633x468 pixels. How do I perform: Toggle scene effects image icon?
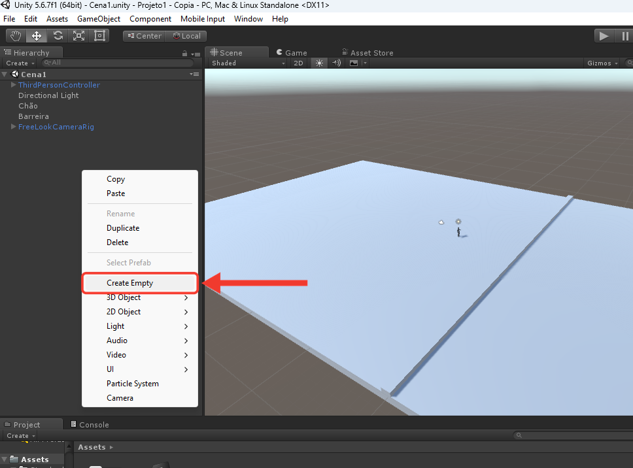click(354, 63)
